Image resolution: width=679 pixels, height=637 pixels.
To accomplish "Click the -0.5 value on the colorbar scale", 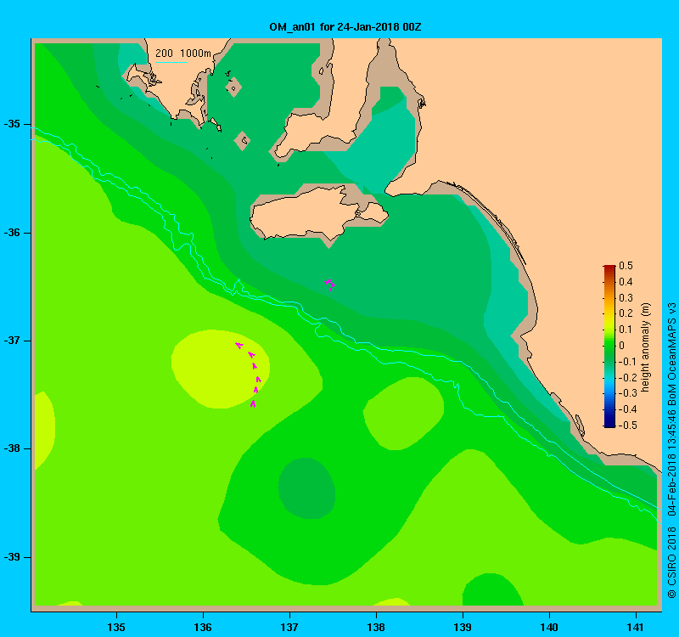I will point(627,426).
